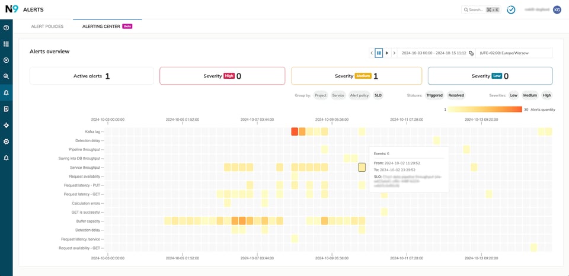Open the magnifier analysis icon in sidebar

[x=6, y=76]
